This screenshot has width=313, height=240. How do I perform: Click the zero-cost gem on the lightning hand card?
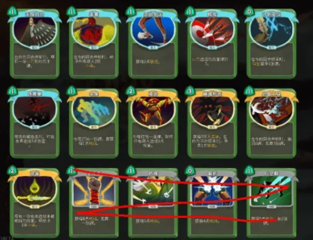tap(249, 12)
